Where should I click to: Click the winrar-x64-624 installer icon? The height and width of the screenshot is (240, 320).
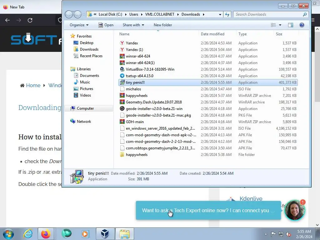122,56
